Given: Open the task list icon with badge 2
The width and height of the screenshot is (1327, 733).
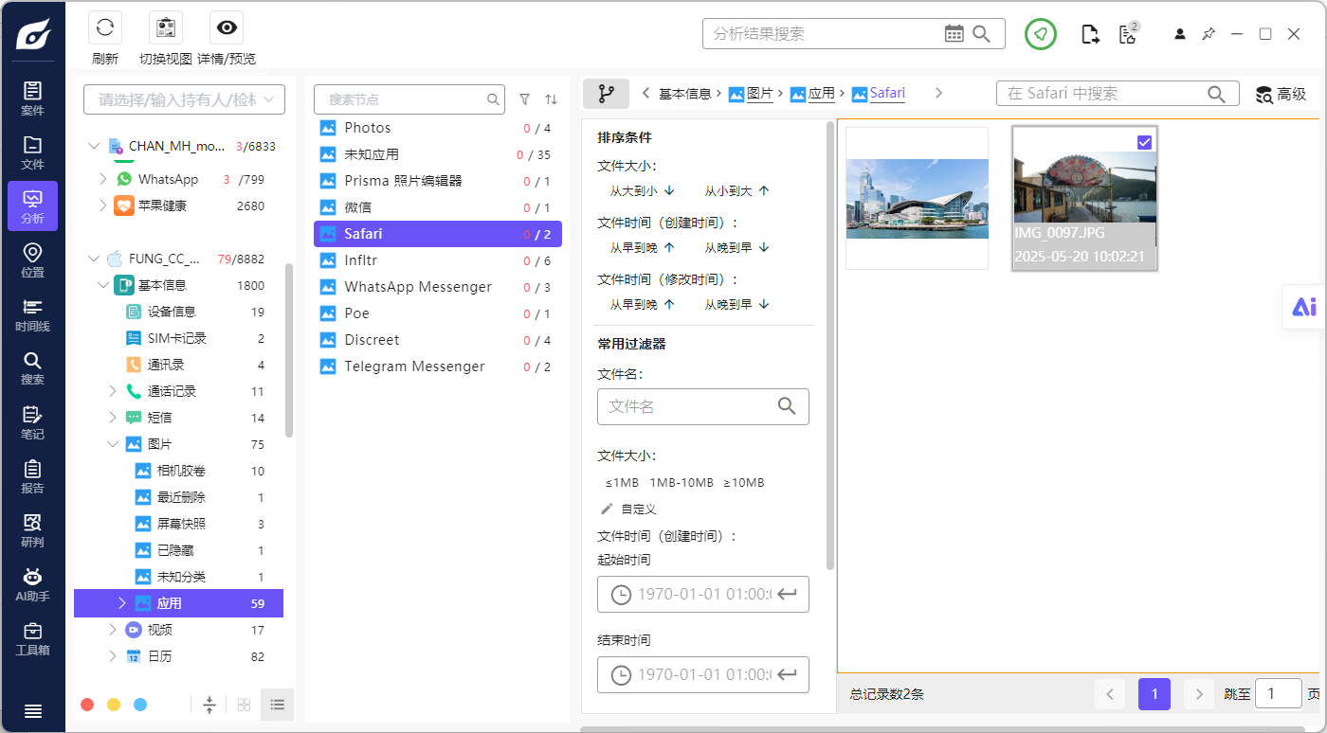Looking at the screenshot, I should 1127,34.
